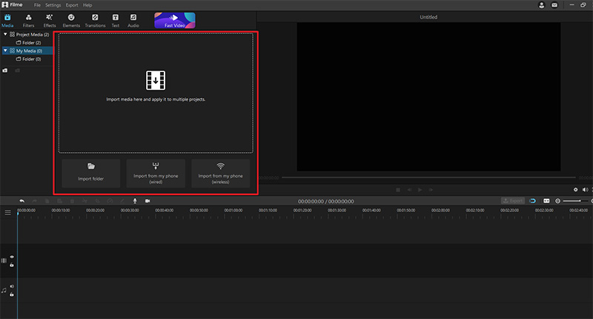The image size is (593, 319).
Task: Click Import from my phone (wireless)
Action: point(220,174)
